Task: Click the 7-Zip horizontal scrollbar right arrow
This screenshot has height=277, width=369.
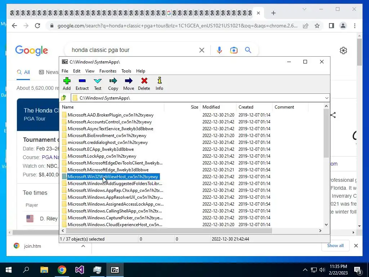Action: coord(320,230)
